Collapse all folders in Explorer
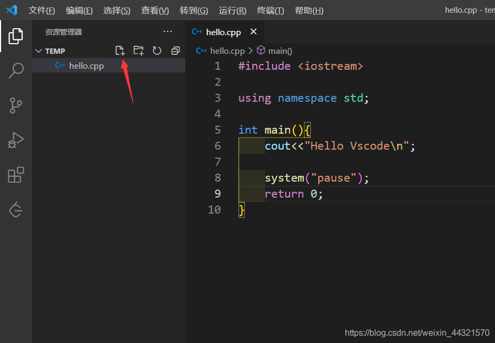Image resolution: width=495 pixels, height=343 pixels. [176, 51]
